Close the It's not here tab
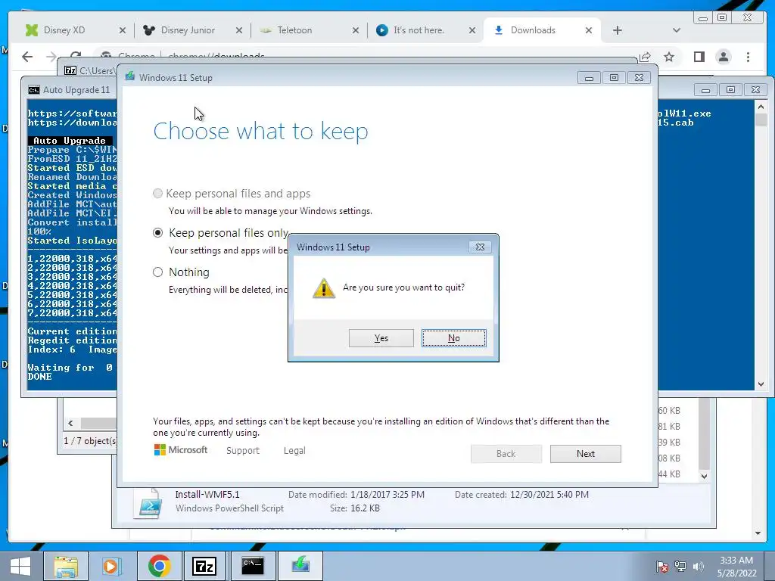The width and height of the screenshot is (775, 581). point(472,30)
